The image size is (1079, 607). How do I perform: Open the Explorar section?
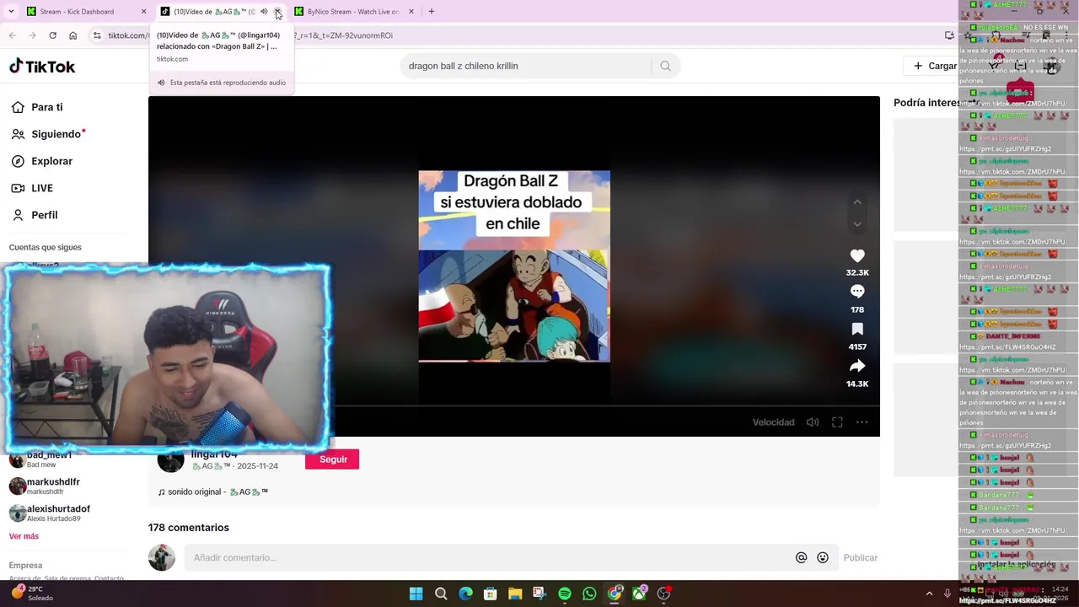coord(42,161)
